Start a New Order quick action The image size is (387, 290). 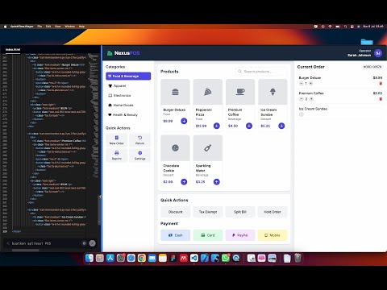117,140
